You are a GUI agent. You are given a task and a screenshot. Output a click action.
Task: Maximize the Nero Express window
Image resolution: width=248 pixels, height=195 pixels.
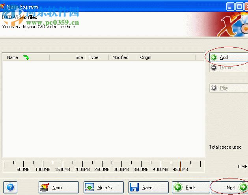click(239, 7)
